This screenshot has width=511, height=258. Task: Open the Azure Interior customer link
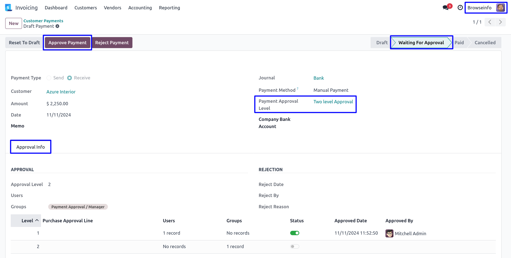[x=61, y=92]
